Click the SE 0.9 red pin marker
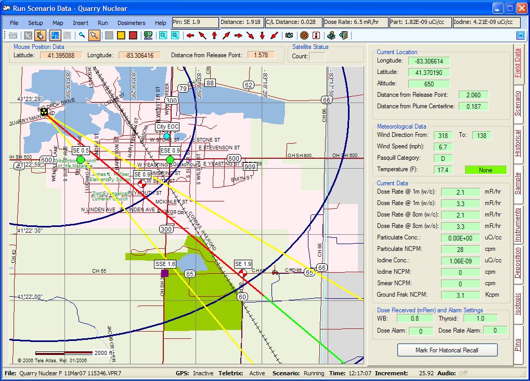 pyautogui.click(x=142, y=184)
